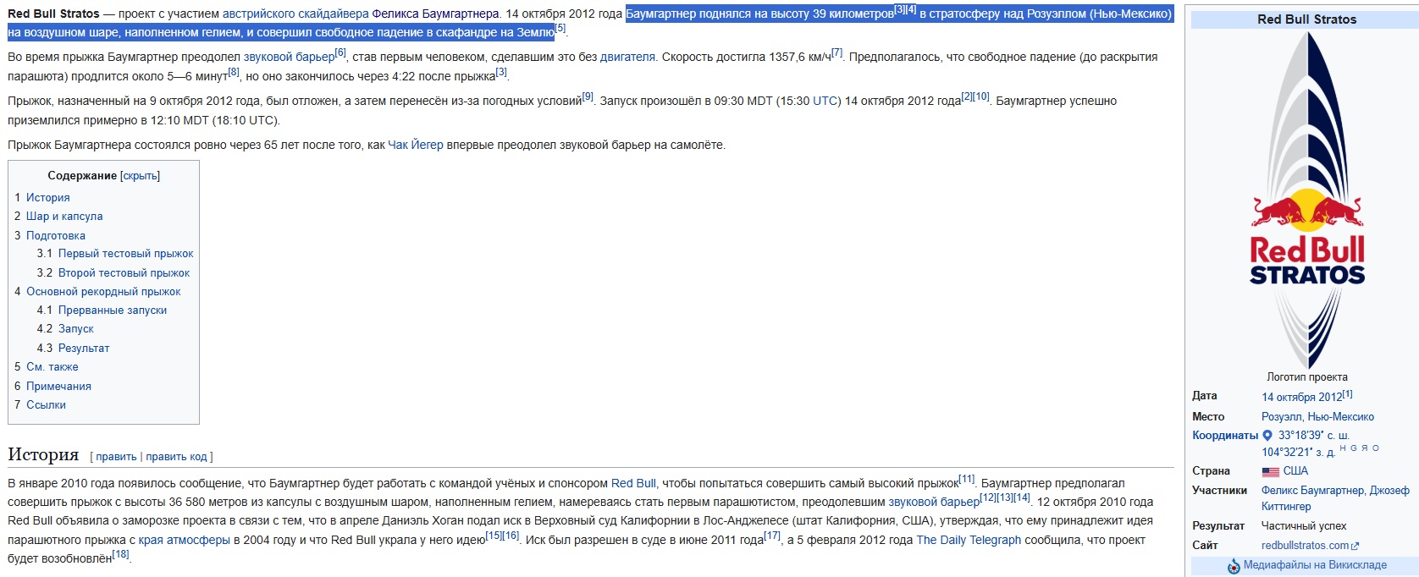Click править код beside История heading
This screenshot has width=1419, height=577.
(176, 457)
